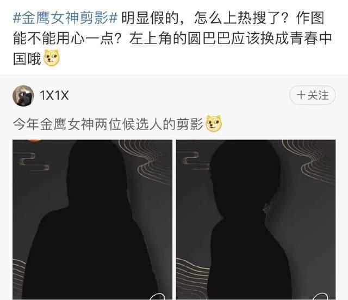The width and height of the screenshot is (348, 300).
Task: Open the right silhouette image thumbnail
Action: [x=256, y=219]
